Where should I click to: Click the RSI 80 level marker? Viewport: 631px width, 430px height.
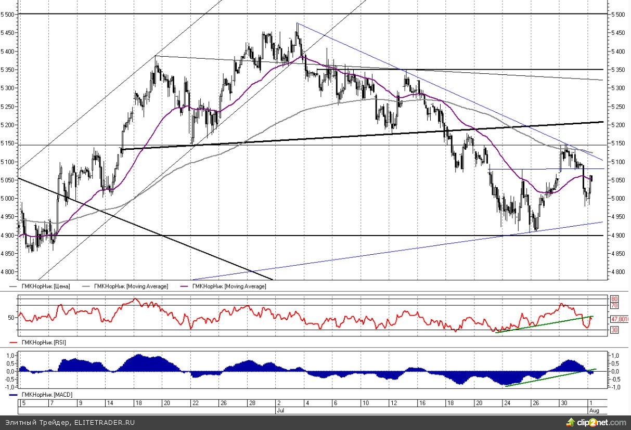pyautogui.click(x=614, y=299)
